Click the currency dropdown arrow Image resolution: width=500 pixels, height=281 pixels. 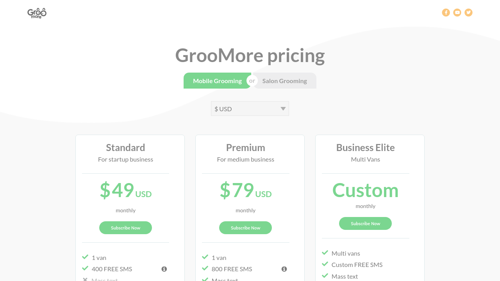(x=283, y=108)
